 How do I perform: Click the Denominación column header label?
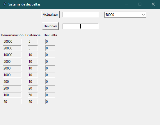[12, 35]
